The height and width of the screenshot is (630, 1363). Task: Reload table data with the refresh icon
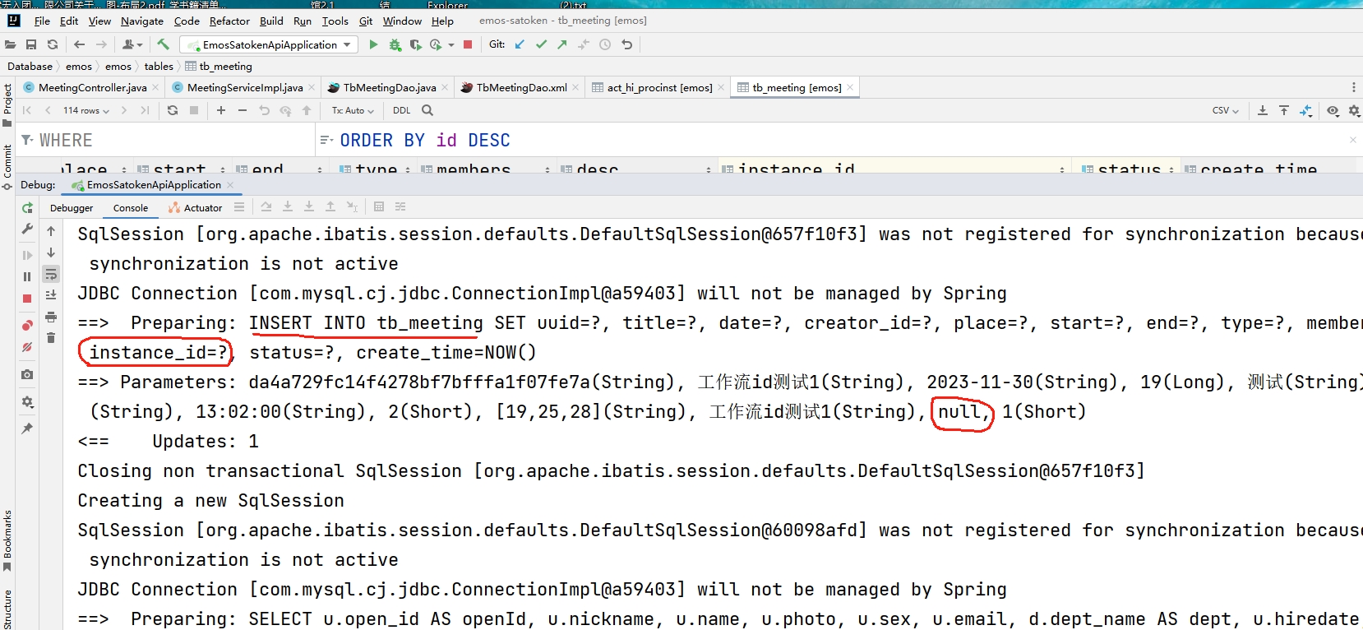tap(173, 110)
